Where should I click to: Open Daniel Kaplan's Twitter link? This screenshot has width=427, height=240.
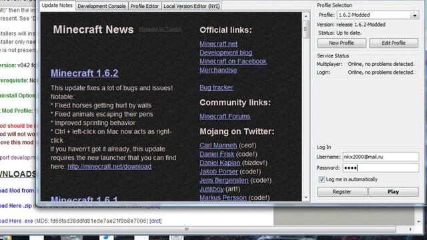220,163
